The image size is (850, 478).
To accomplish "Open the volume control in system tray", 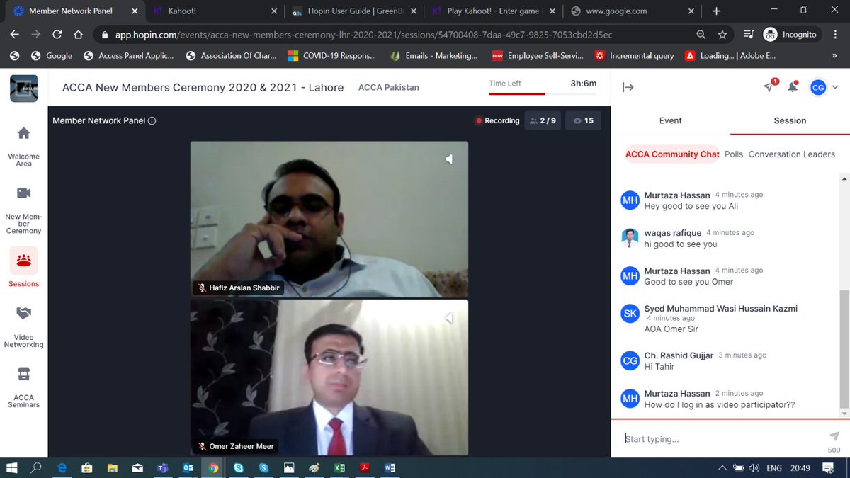I will point(755,468).
